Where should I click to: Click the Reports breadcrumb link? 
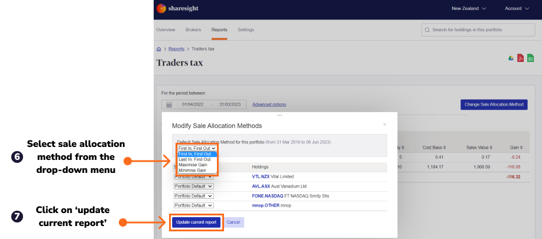(x=176, y=49)
